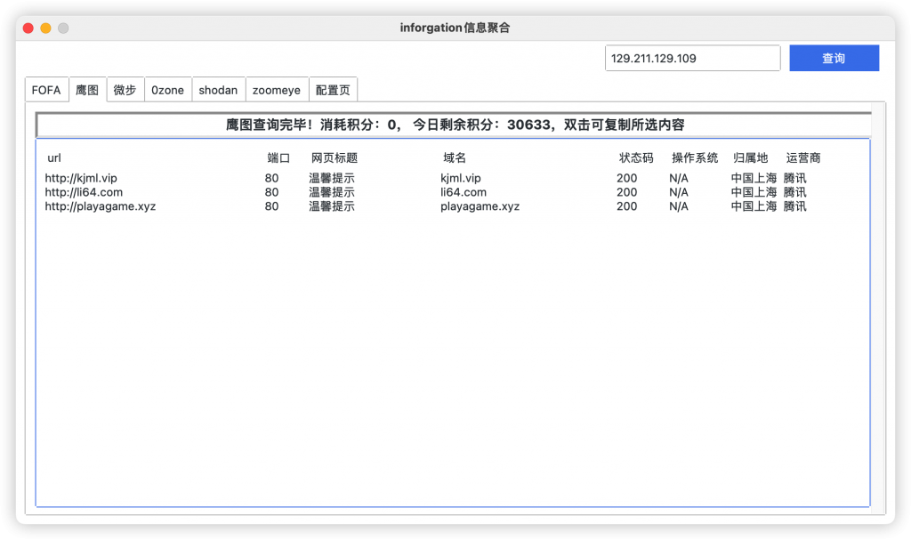The height and width of the screenshot is (540, 911).
Task: Open the 0zone tab
Action: pyautogui.click(x=168, y=89)
